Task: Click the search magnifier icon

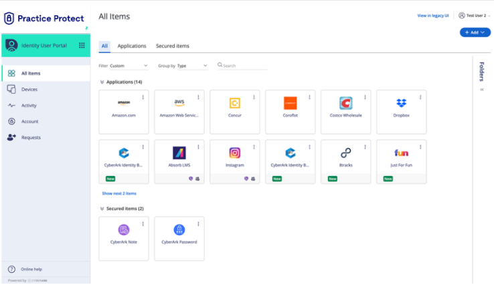Action: coord(220,65)
